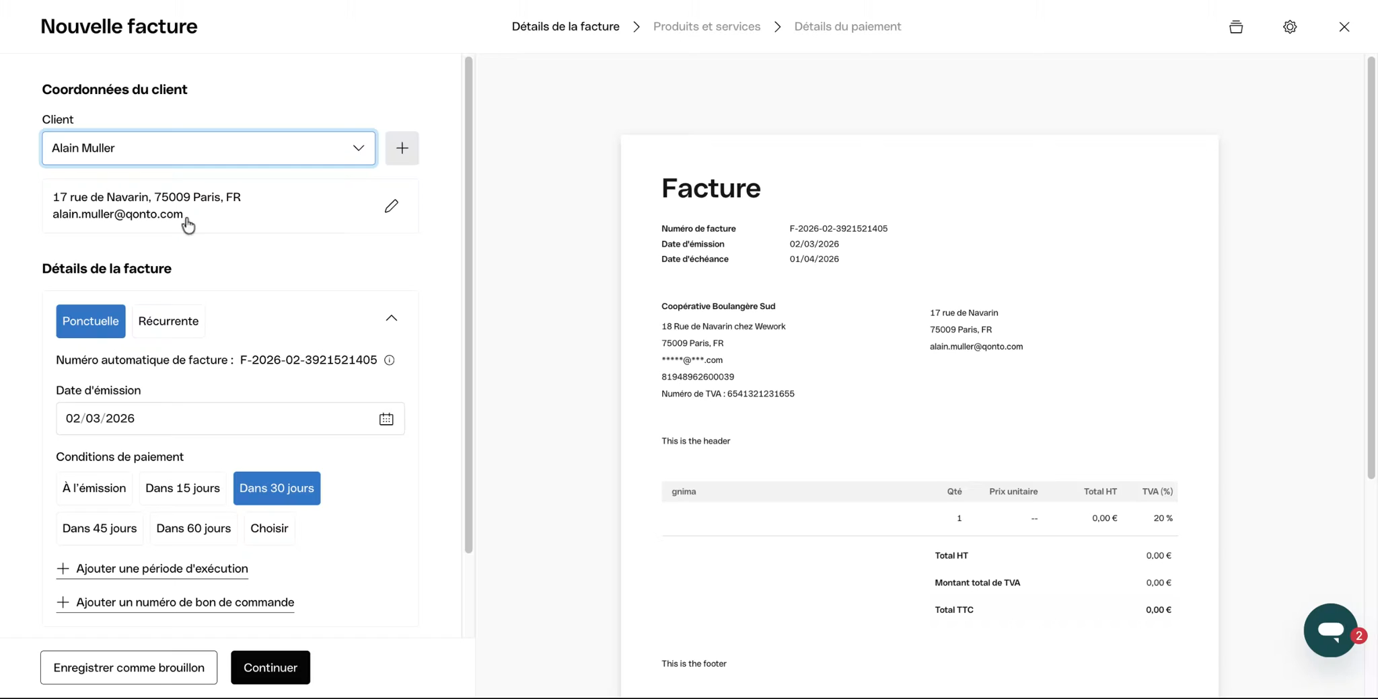The width and height of the screenshot is (1378, 699).
Task: Select the Dans 45 jours payment option
Action: coord(100,528)
